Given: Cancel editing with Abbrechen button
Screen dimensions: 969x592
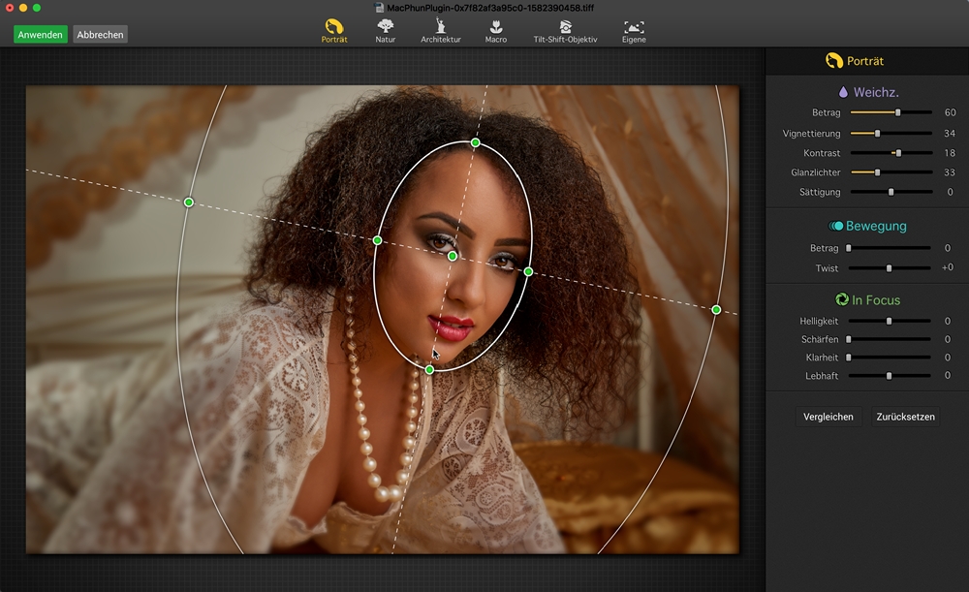Looking at the screenshot, I should 100,35.
